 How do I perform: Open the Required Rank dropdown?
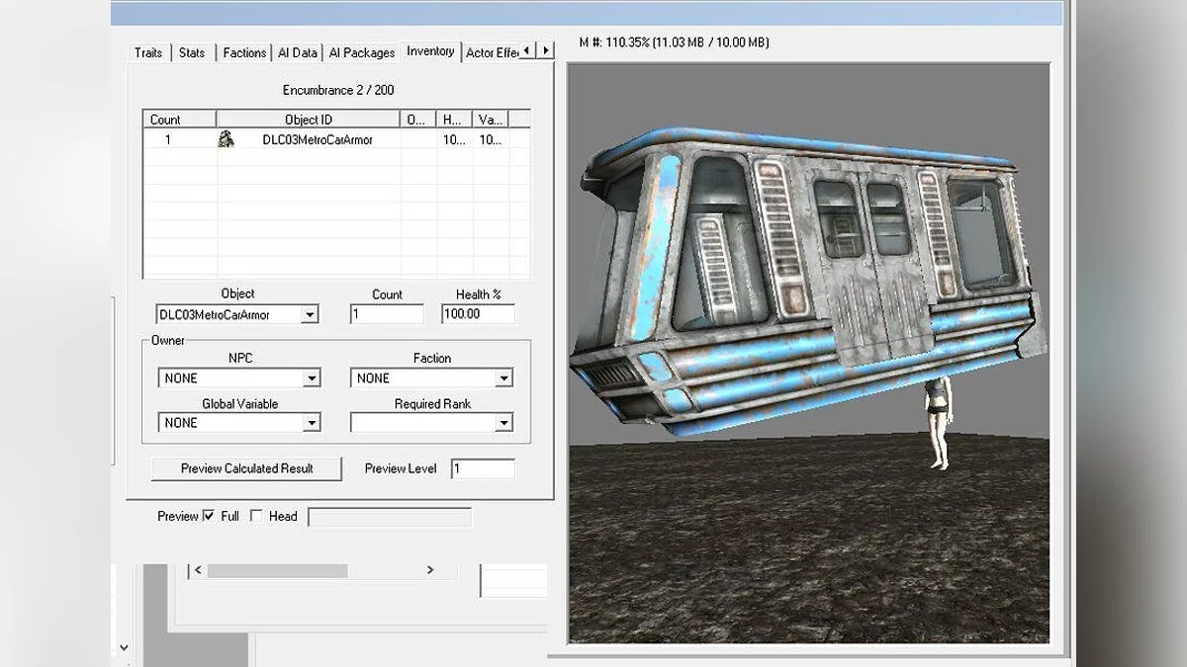click(503, 423)
